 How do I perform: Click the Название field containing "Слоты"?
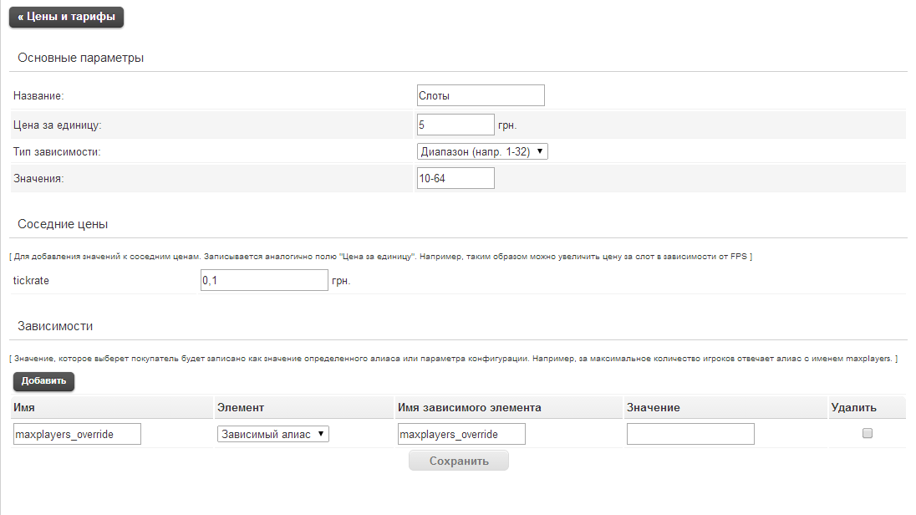(x=481, y=95)
